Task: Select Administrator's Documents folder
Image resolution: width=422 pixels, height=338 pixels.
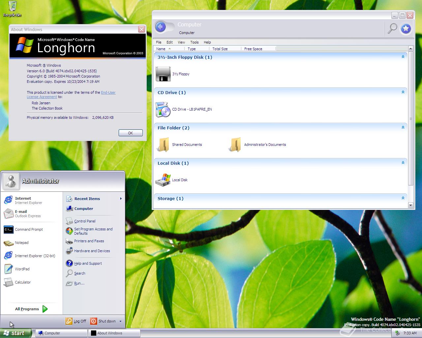Action: click(x=257, y=145)
